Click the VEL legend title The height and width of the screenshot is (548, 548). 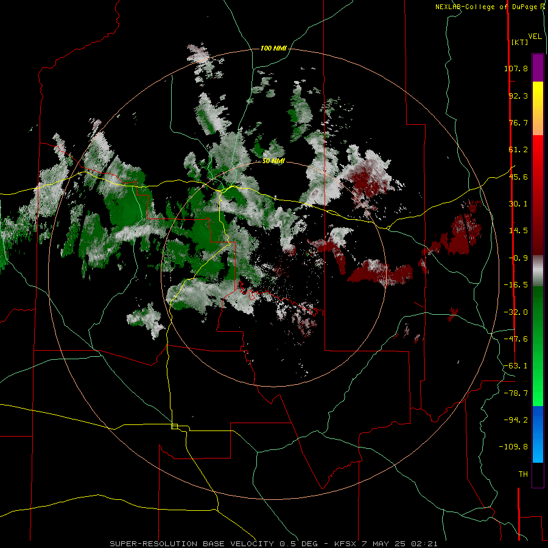pyautogui.click(x=535, y=37)
